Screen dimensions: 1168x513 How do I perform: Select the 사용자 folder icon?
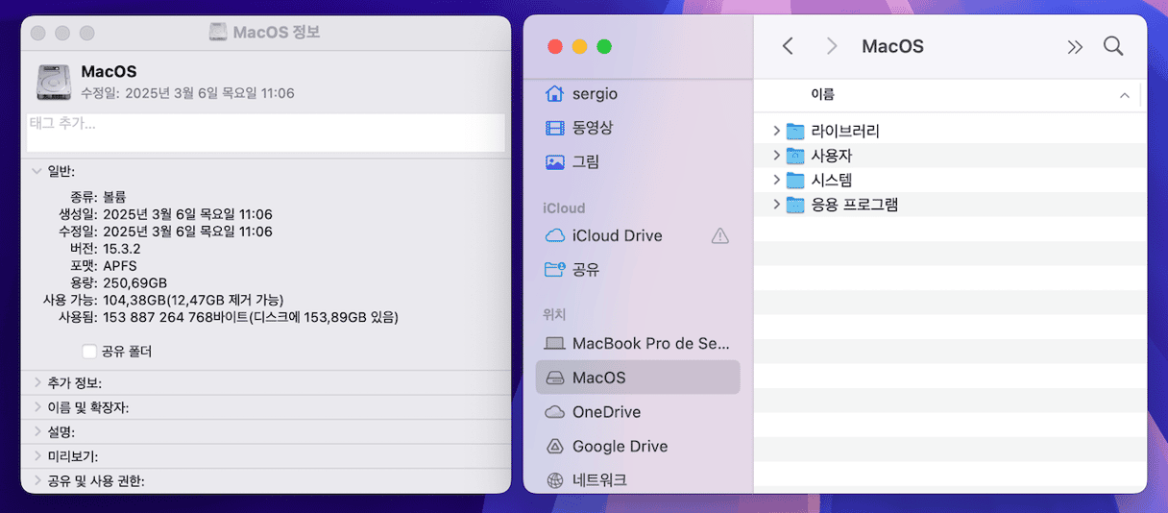tap(794, 156)
